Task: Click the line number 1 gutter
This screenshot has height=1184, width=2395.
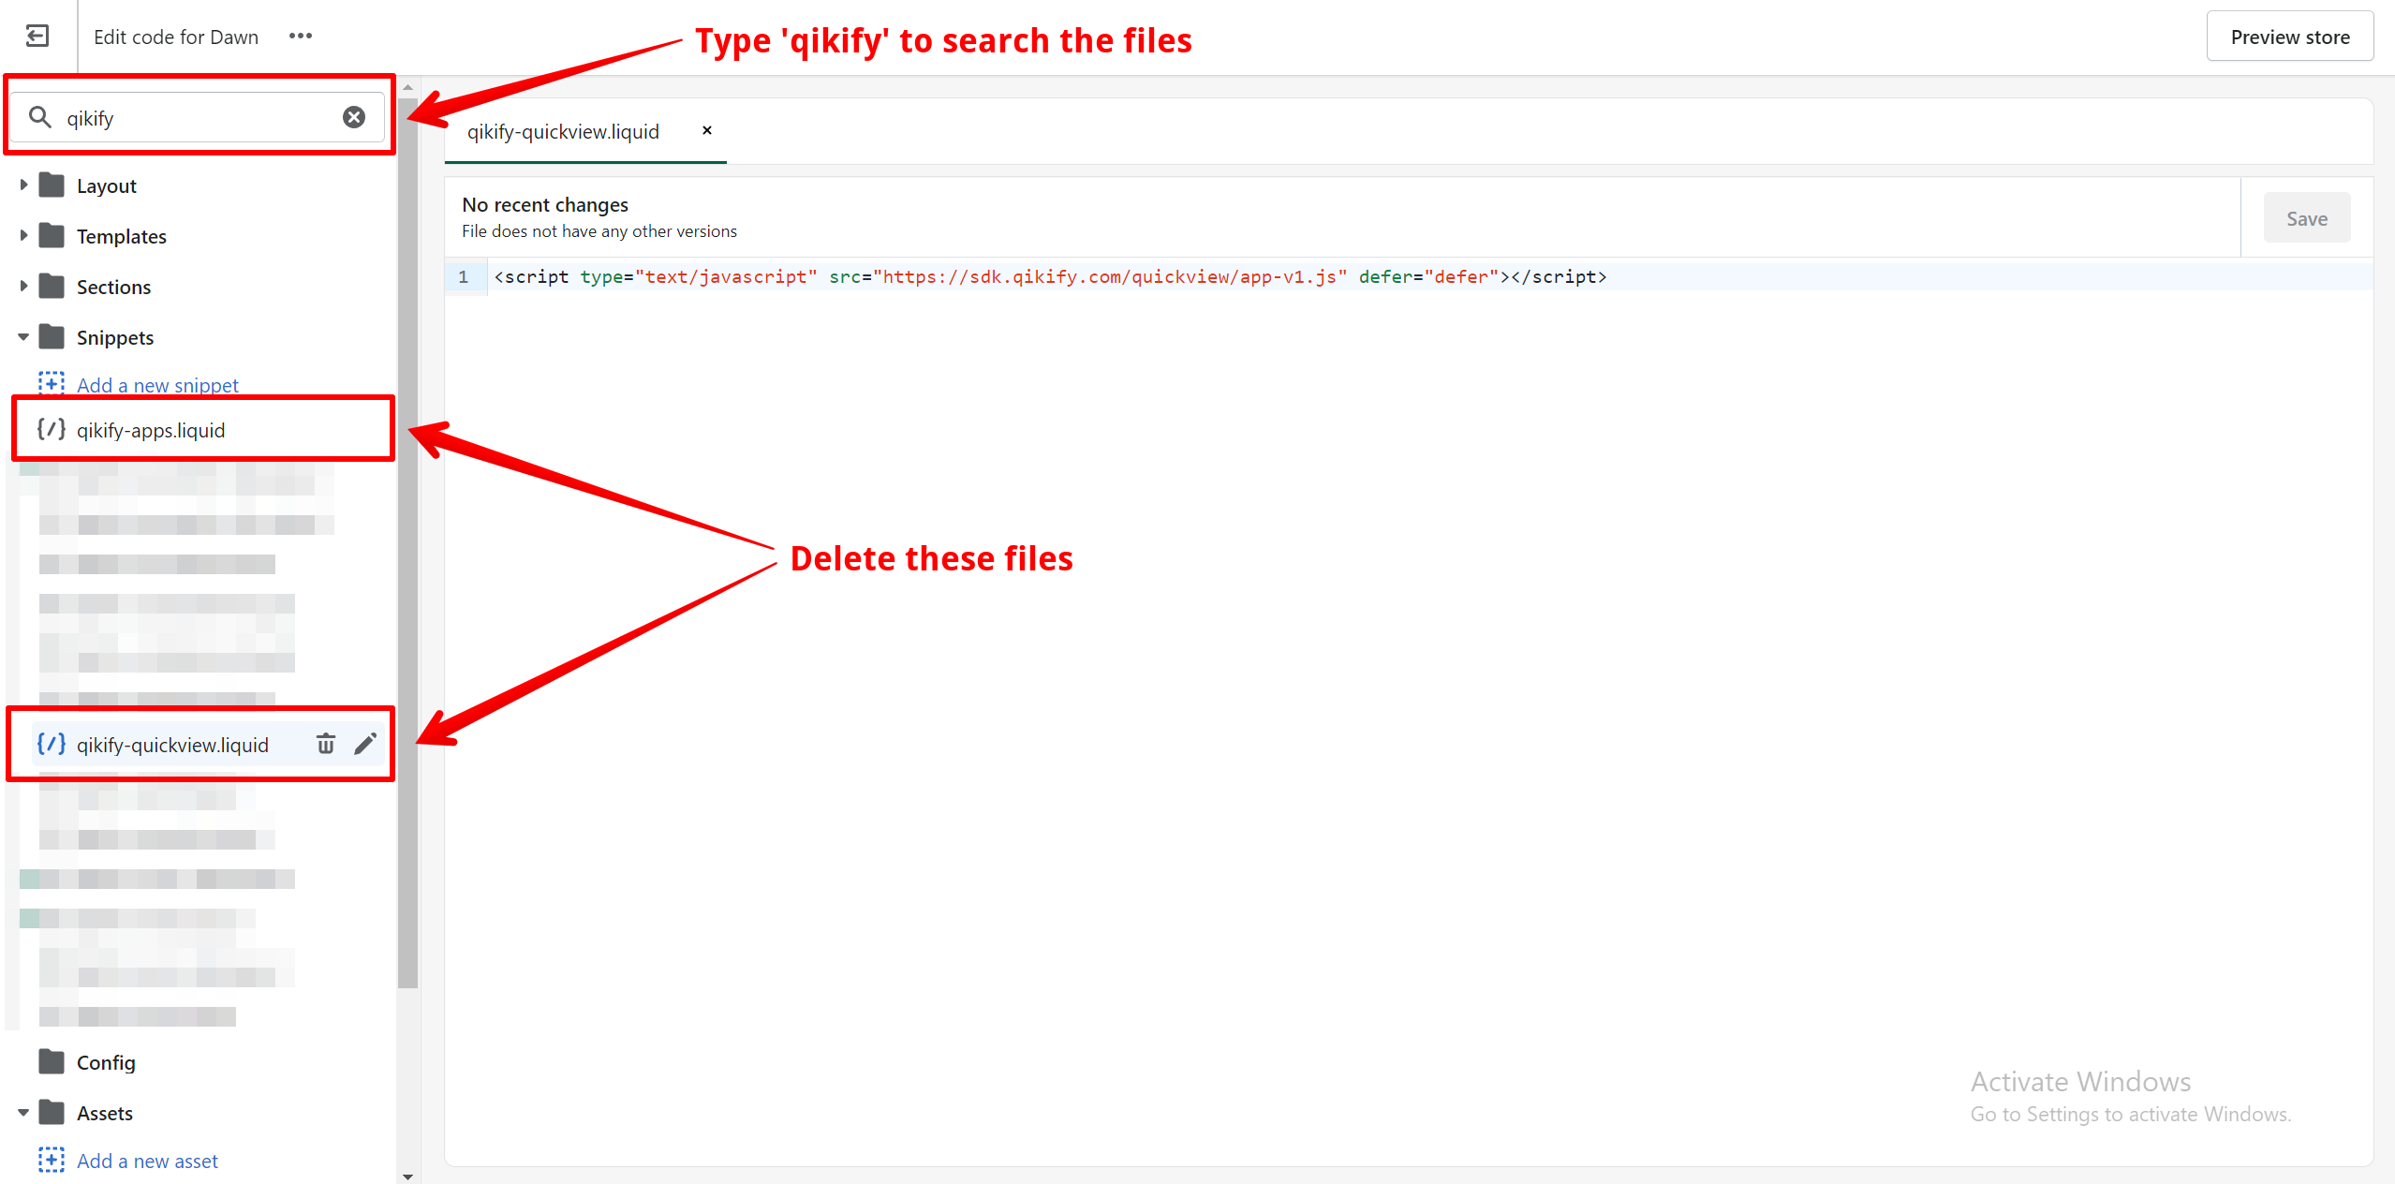Action: [464, 276]
